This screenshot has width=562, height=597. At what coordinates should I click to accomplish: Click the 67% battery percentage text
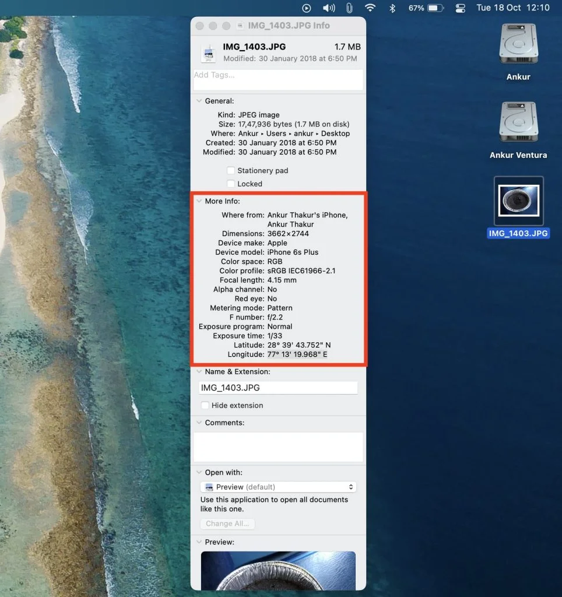(416, 8)
